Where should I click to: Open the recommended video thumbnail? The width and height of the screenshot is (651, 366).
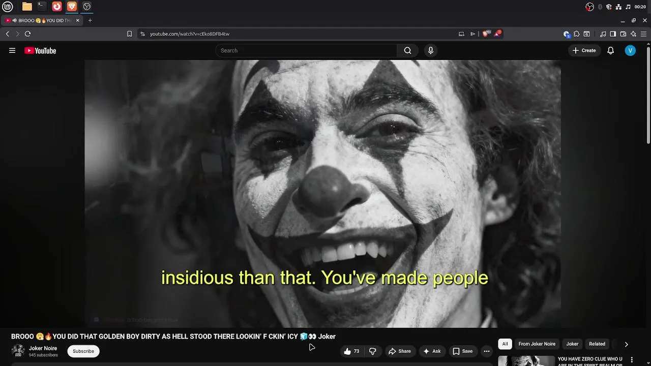526,360
